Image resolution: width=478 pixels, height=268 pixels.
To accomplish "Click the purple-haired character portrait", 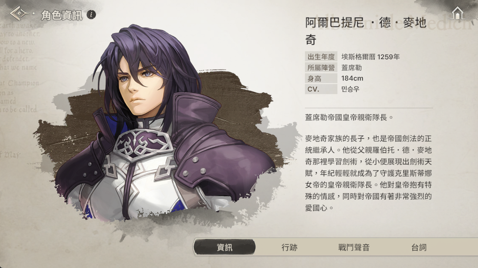I will click(164, 123).
